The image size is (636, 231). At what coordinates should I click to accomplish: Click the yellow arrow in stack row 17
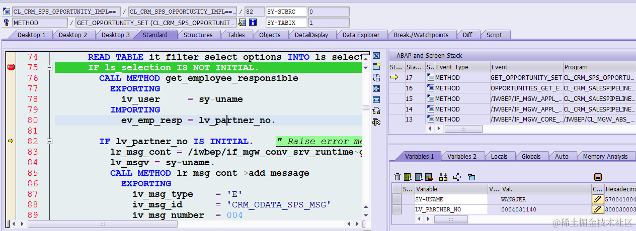pyautogui.click(x=394, y=77)
